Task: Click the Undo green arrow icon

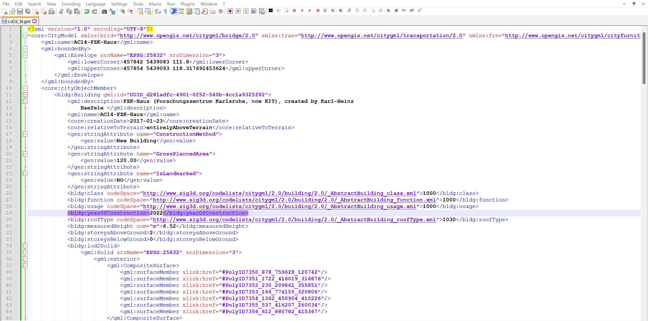Action: coord(87,11)
